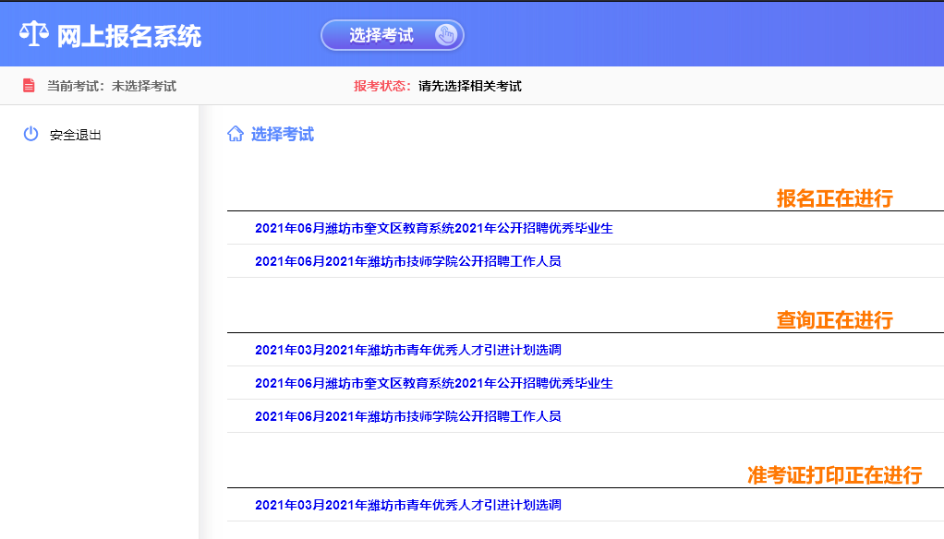This screenshot has width=944, height=539.
Task: Click the blue 选择考试 breadcrumb heading
Action: tap(283, 135)
